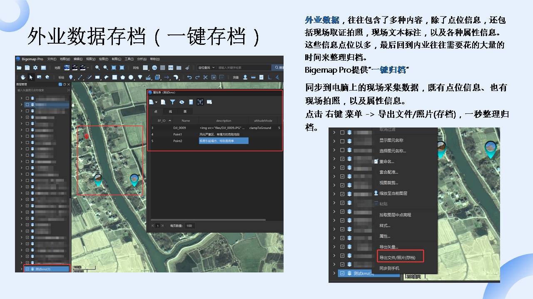This screenshot has height=299, width=533.
Task: Choose 重命名... in context menu
Action: [x=386, y=162]
